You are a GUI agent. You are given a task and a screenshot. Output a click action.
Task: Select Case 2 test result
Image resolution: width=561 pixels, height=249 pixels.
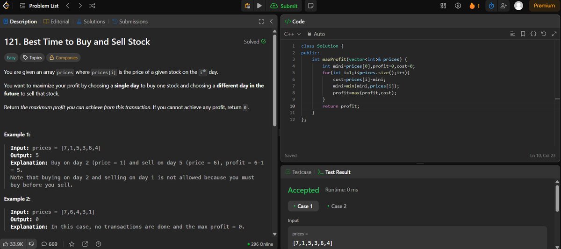pos(337,206)
